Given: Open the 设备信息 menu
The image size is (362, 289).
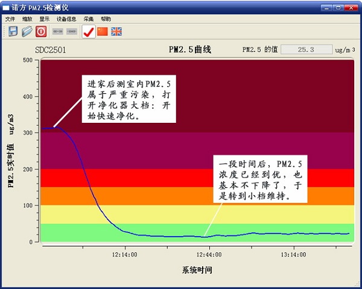Looking at the screenshot, I should [x=66, y=19].
